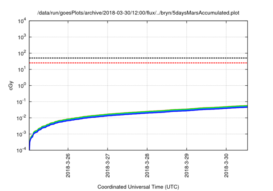Select the 10^4 y-axis label
This screenshot has height=191, width=273.
[22, 21]
